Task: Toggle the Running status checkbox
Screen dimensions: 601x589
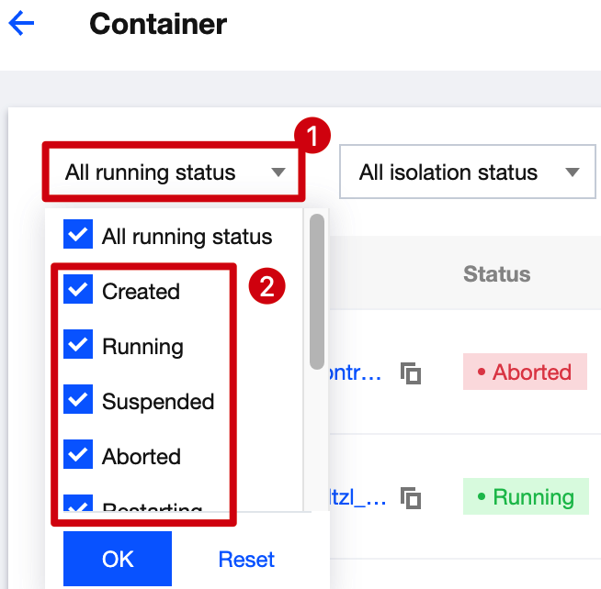Action: 78,346
